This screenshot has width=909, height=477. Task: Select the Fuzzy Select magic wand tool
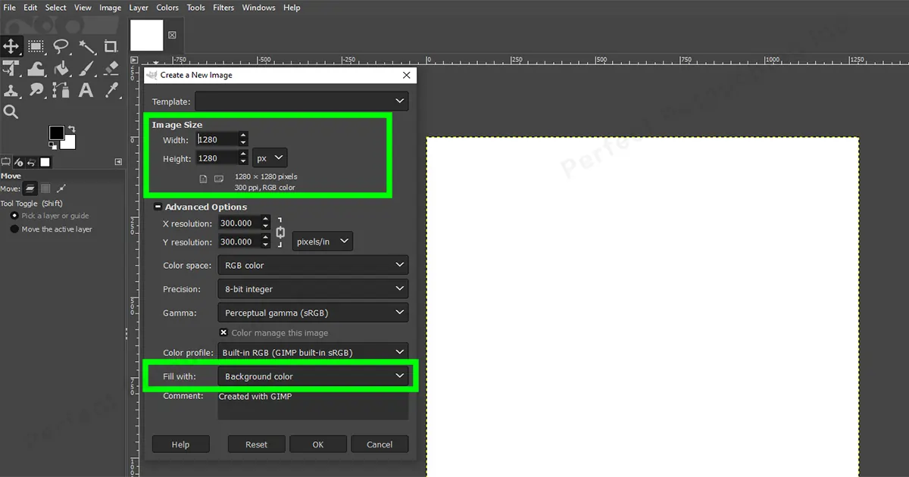(86, 47)
